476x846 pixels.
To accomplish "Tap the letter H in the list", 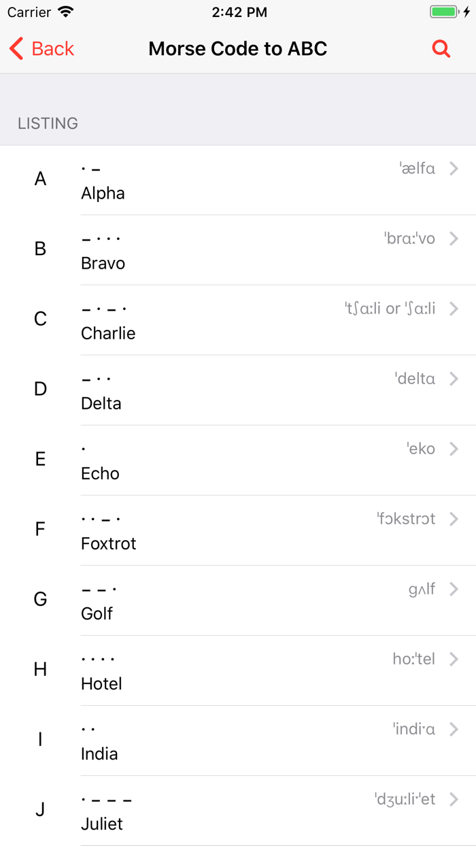I will 41,669.
